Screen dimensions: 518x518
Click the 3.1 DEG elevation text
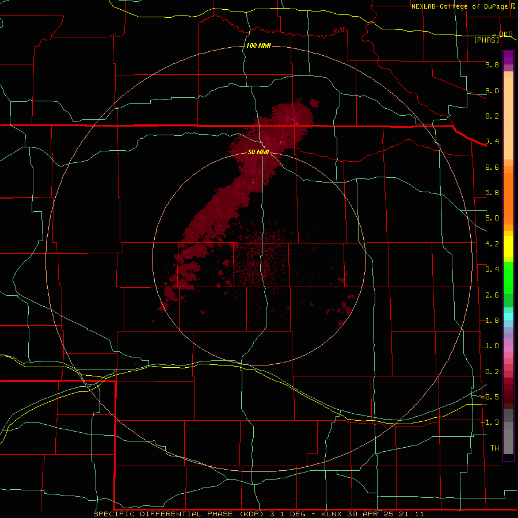click(287, 514)
